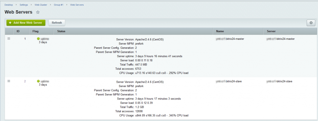Click Add New Web Server button
The height and width of the screenshot is (121, 318).
pos(26,23)
